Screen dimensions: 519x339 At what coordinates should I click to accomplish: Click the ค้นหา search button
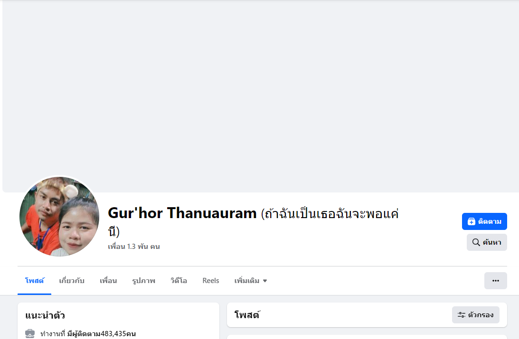(x=487, y=242)
